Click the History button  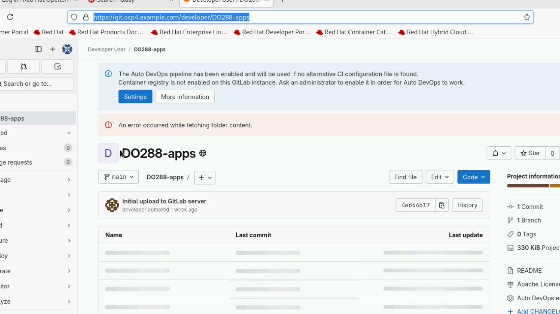click(x=467, y=205)
